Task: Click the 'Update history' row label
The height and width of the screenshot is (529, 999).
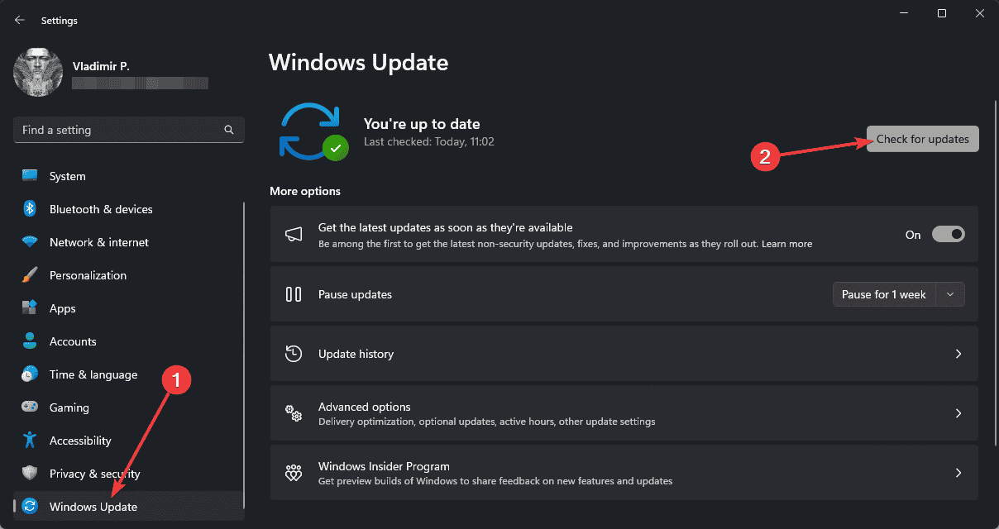Action: pos(356,354)
